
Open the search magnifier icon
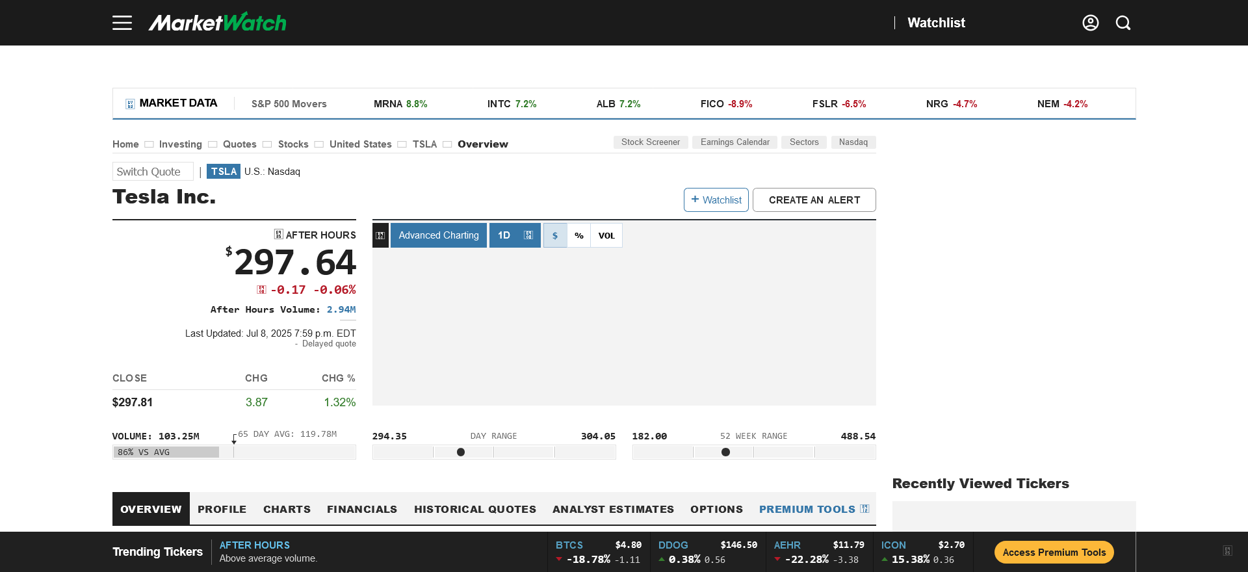pos(1123,23)
